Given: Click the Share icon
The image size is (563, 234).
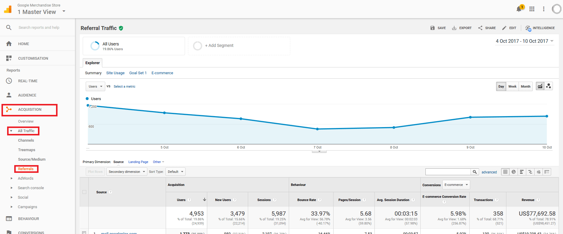Looking at the screenshot, I should click(480, 28).
